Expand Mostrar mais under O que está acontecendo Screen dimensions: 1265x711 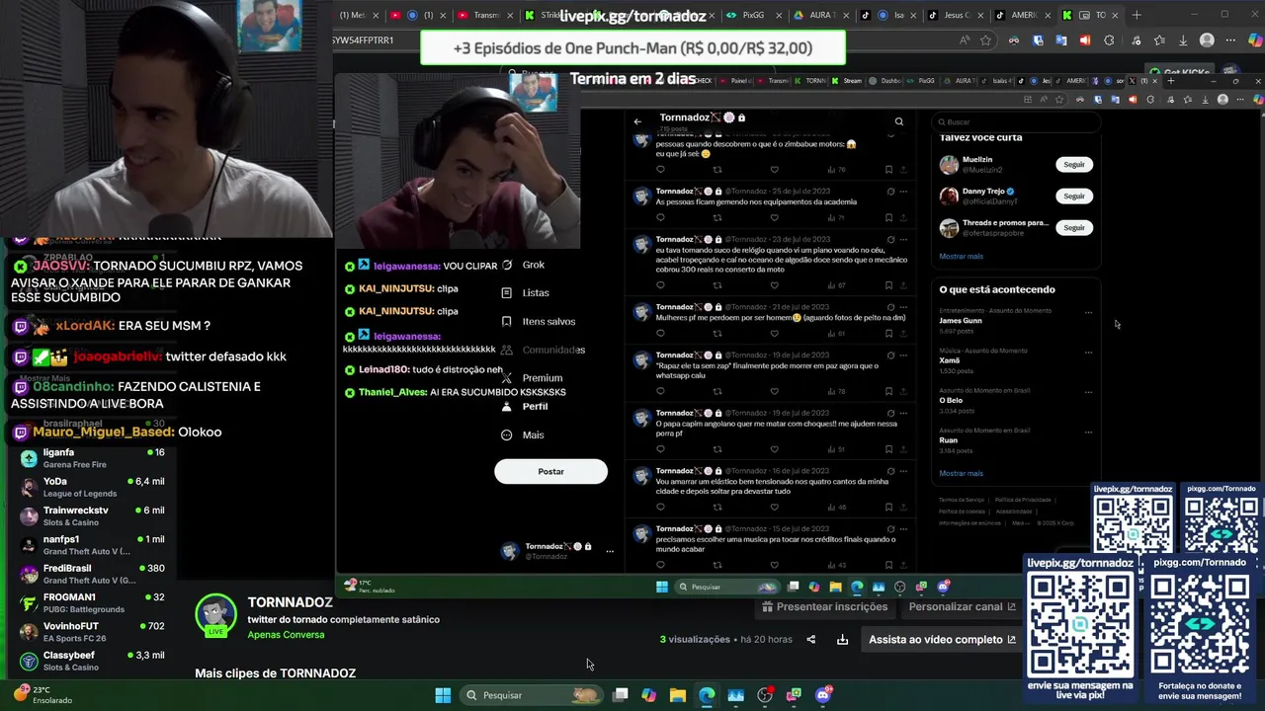(x=961, y=474)
